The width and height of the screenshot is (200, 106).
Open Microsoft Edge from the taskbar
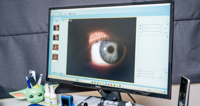pyautogui.click(x=92, y=82)
